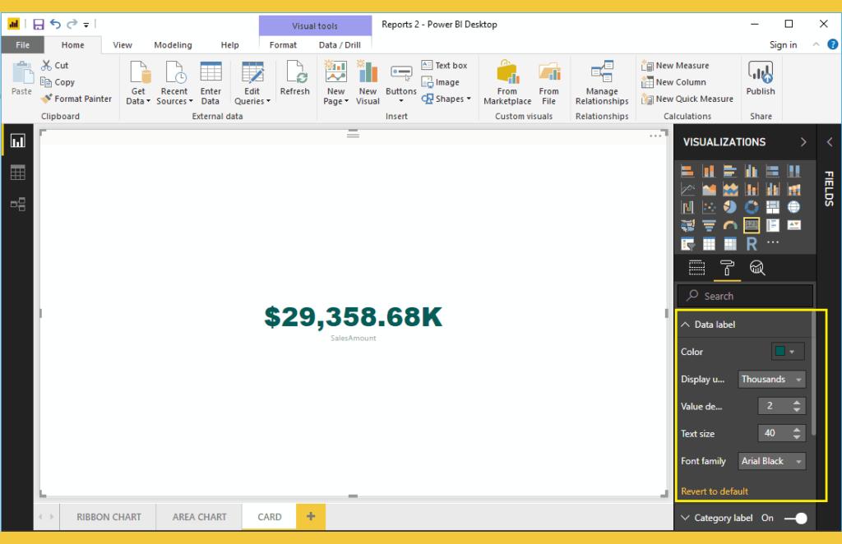Click the Refresh button in ribbon

pos(295,78)
